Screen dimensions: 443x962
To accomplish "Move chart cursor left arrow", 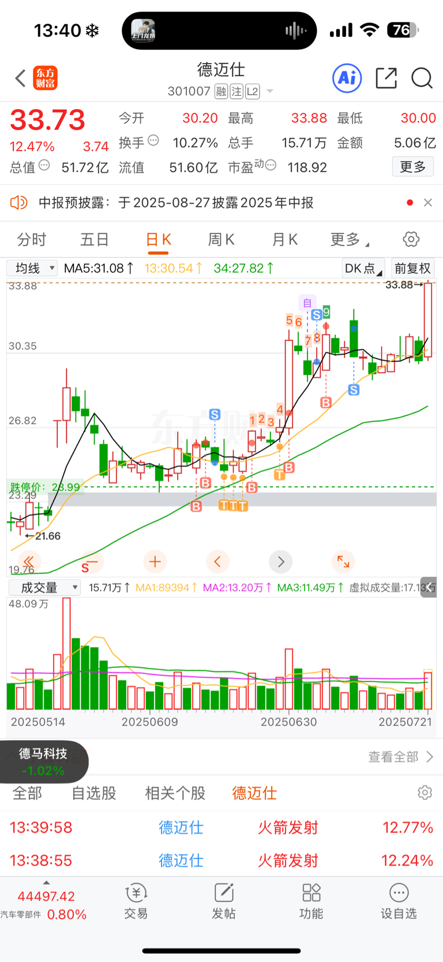I will 217,561.
